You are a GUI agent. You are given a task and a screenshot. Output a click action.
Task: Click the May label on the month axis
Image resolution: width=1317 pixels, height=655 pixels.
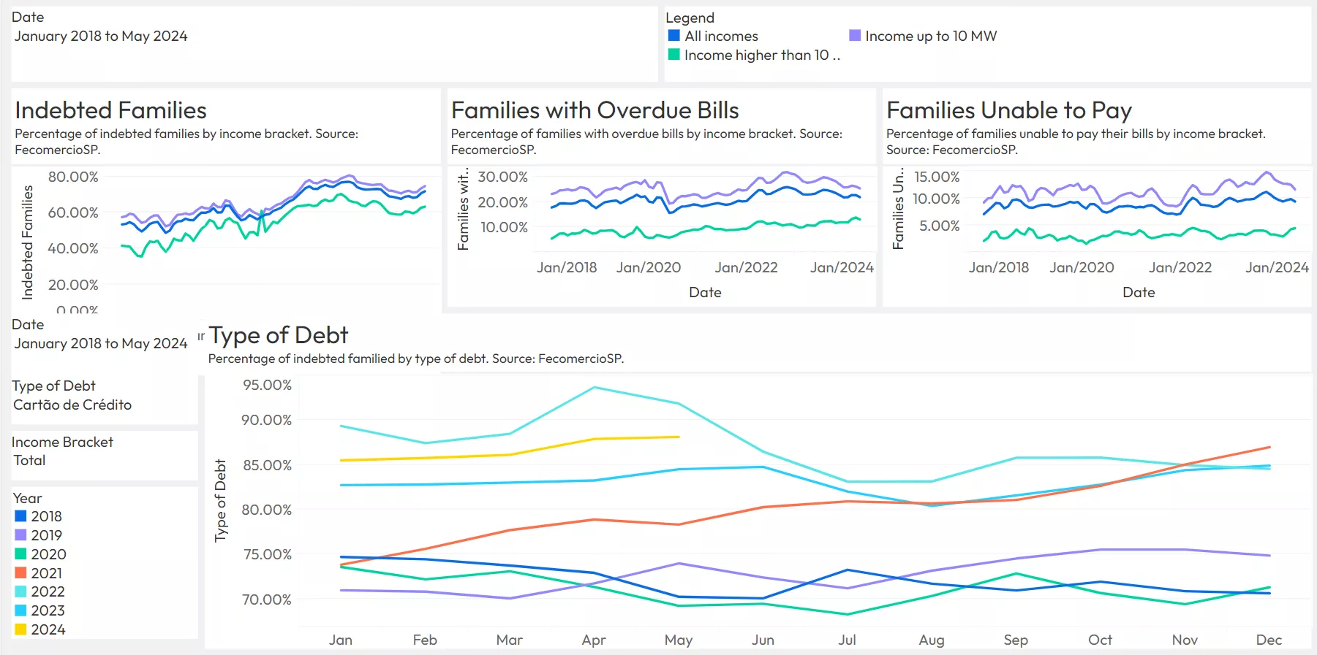(678, 640)
